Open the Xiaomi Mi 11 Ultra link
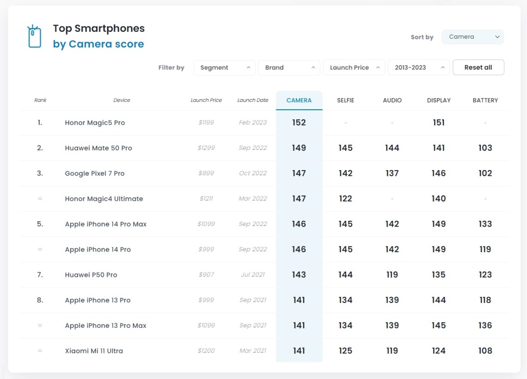Viewport: 527px width, 379px height. tap(94, 351)
